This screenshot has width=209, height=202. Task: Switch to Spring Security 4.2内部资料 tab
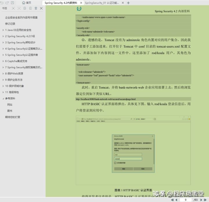61,3
